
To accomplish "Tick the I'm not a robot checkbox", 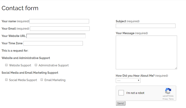I will point(121,93).
